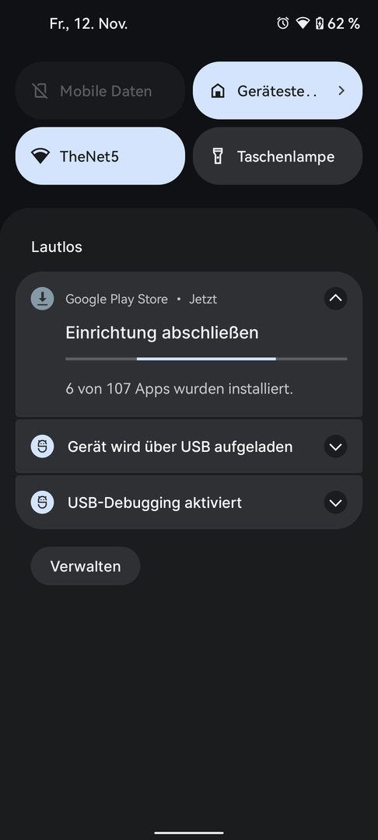Tap the bottom navigation gesture handle
The height and width of the screenshot is (840, 378).
pyautogui.click(x=189, y=832)
